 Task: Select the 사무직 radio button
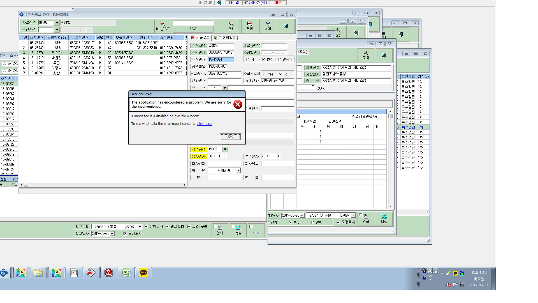(247, 59)
